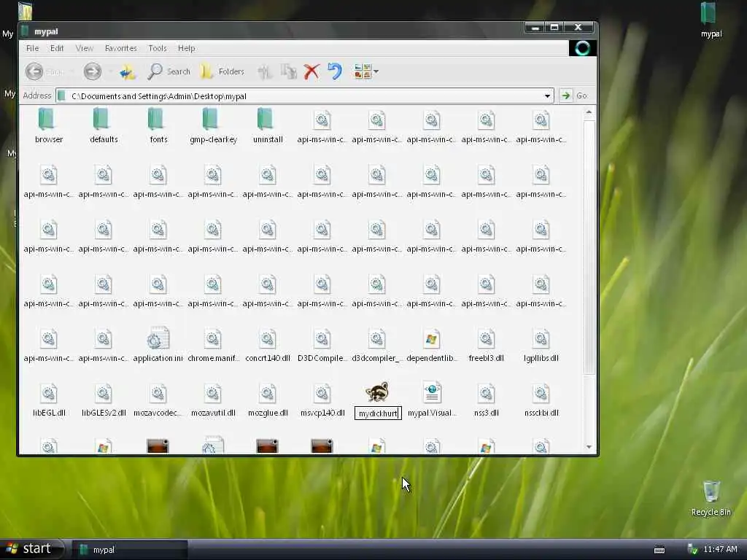Click the vertical scrollbar thumb

point(589,246)
